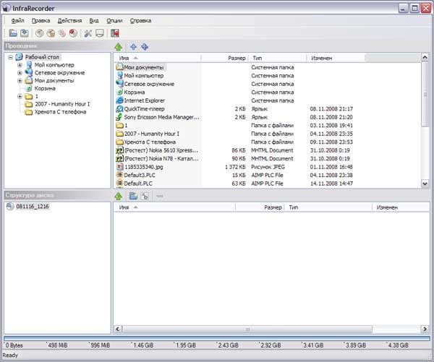Image resolution: width=434 pixels, height=362 pixels.
Task: Select Корзина in the folder tree
Action: click(x=45, y=88)
